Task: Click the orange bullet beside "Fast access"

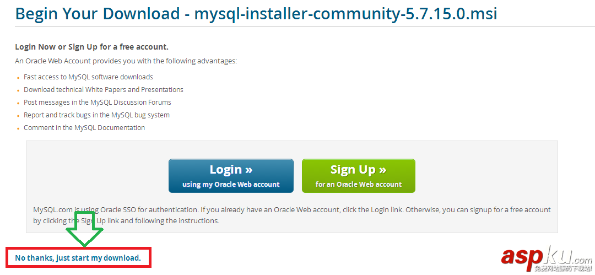Action: point(18,78)
